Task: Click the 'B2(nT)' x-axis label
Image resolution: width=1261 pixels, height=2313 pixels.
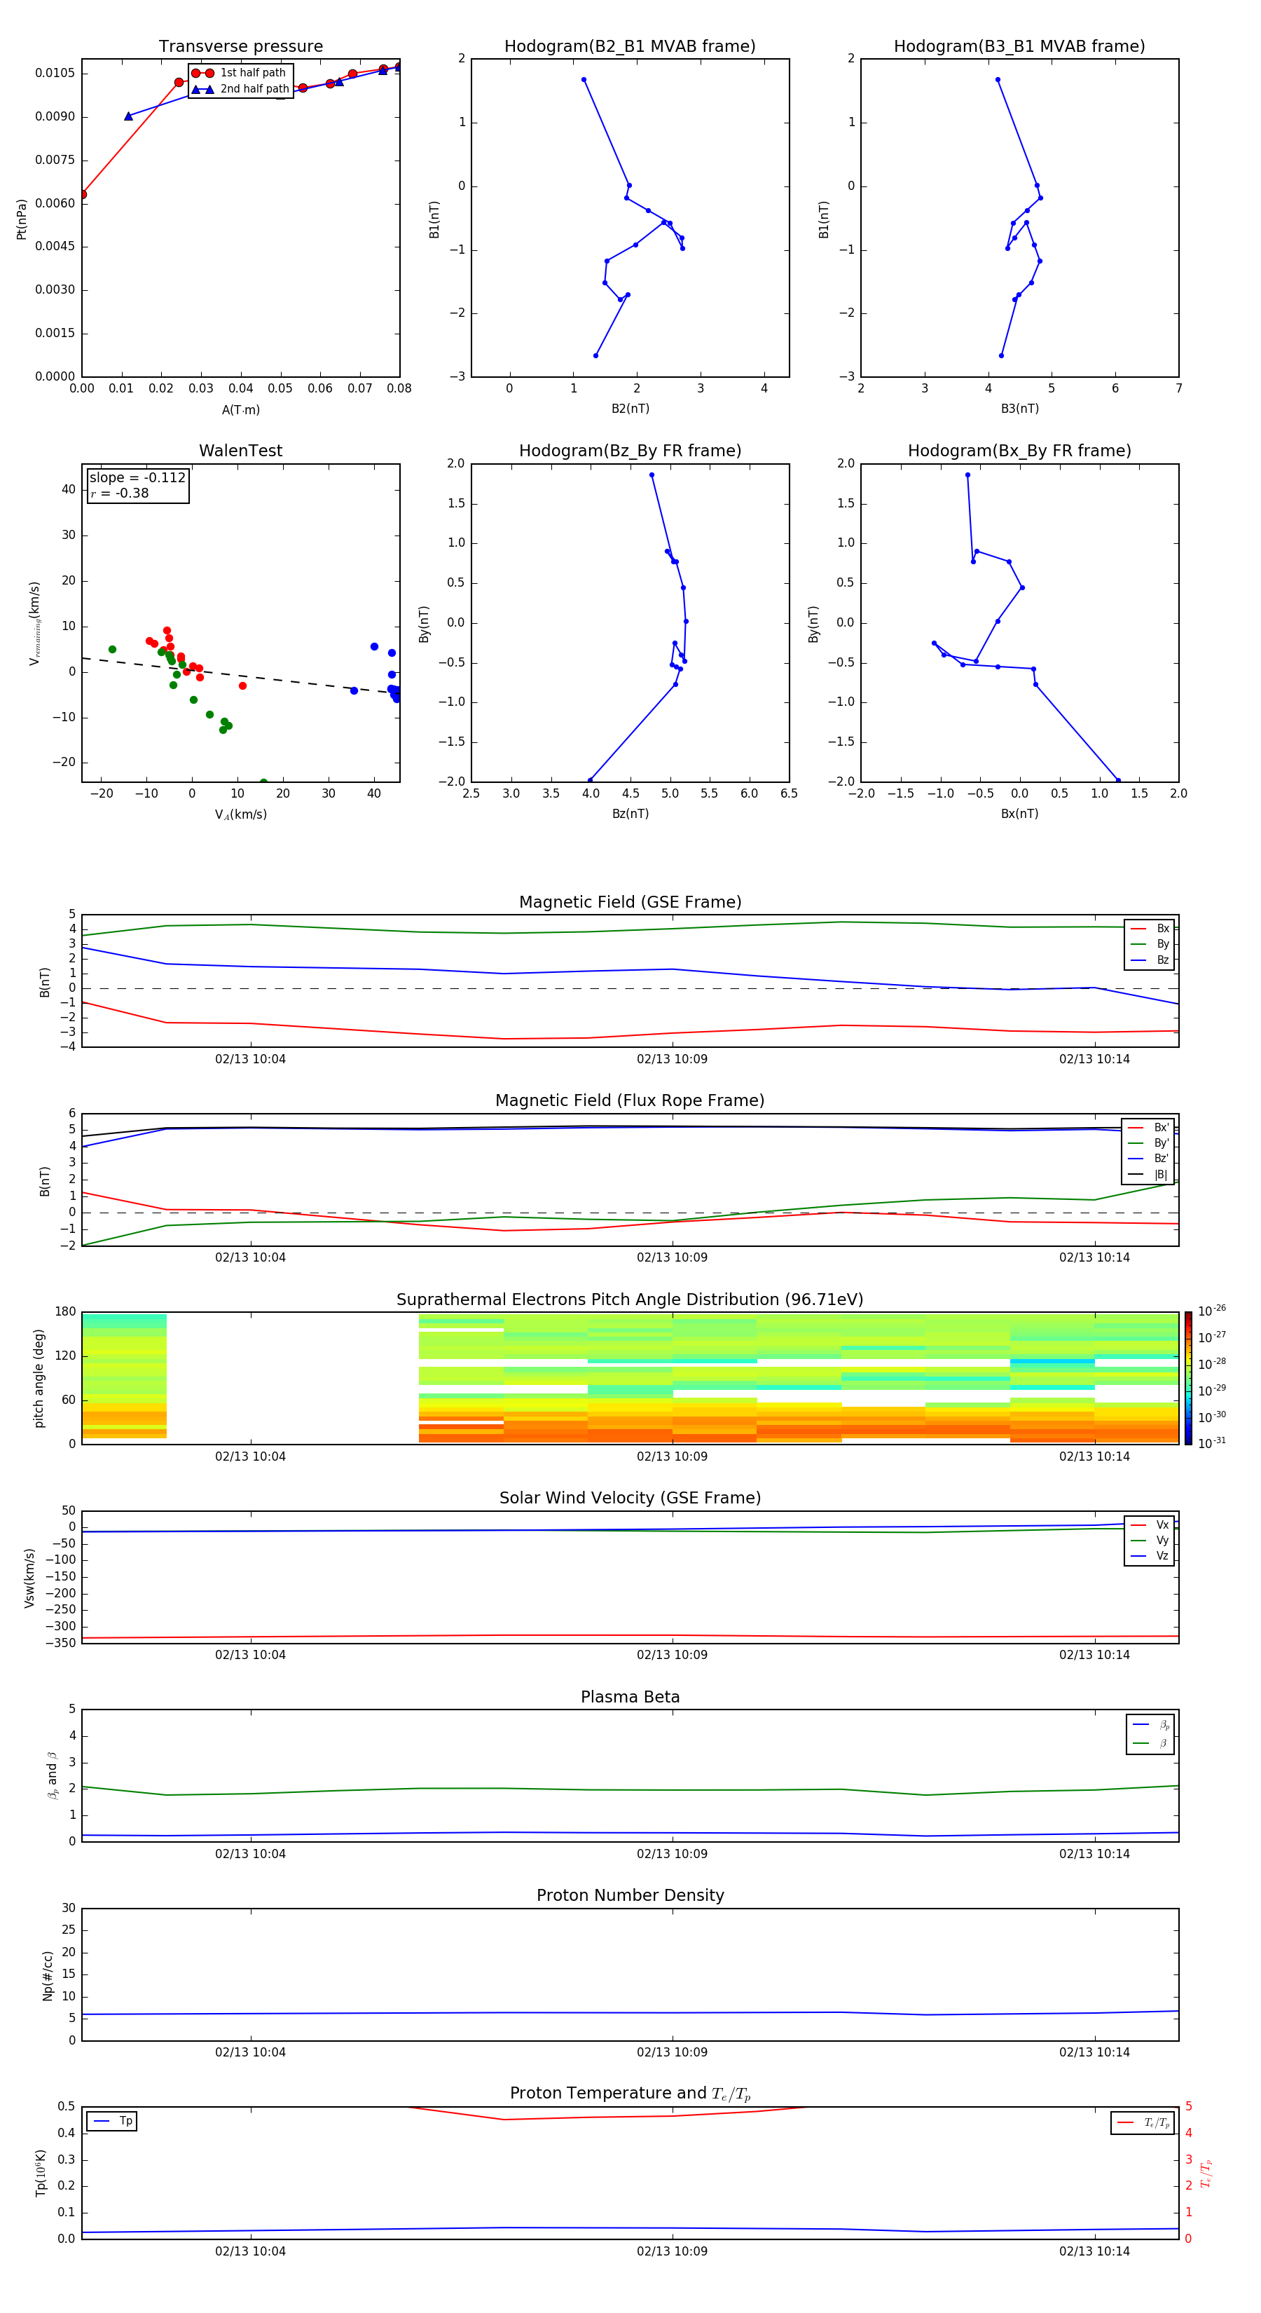Action: pyautogui.click(x=630, y=409)
